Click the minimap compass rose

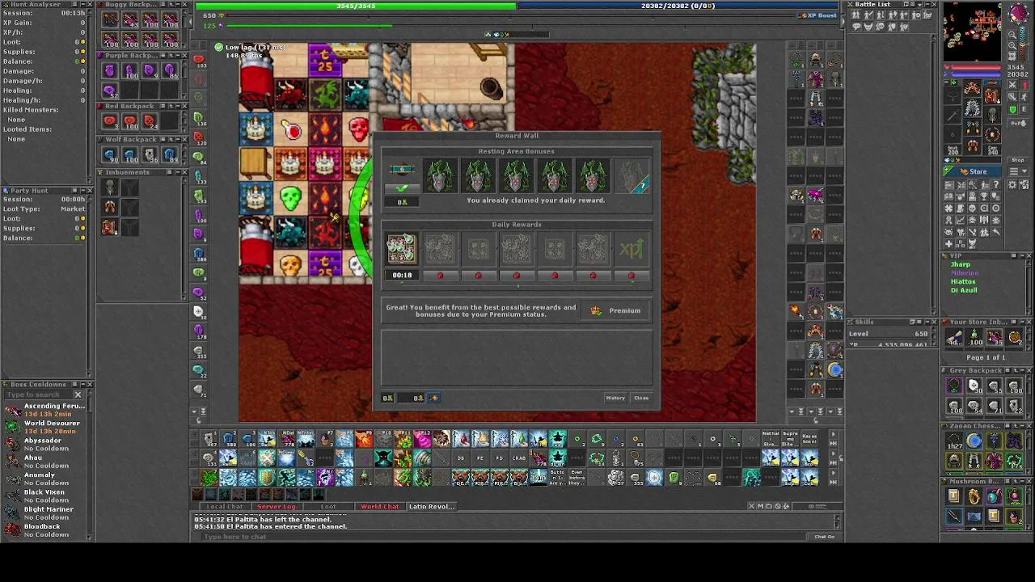(x=1018, y=14)
